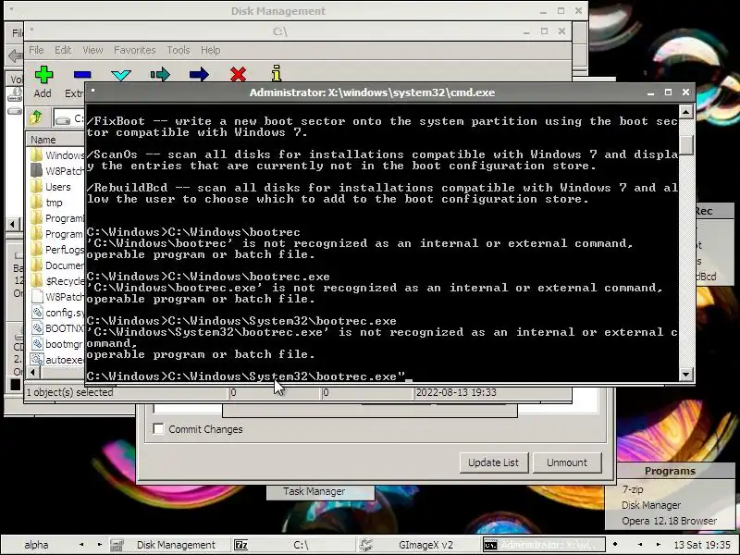The width and height of the screenshot is (740, 555).
Task: Click the blue minus Extract icon
Action: pyautogui.click(x=82, y=75)
